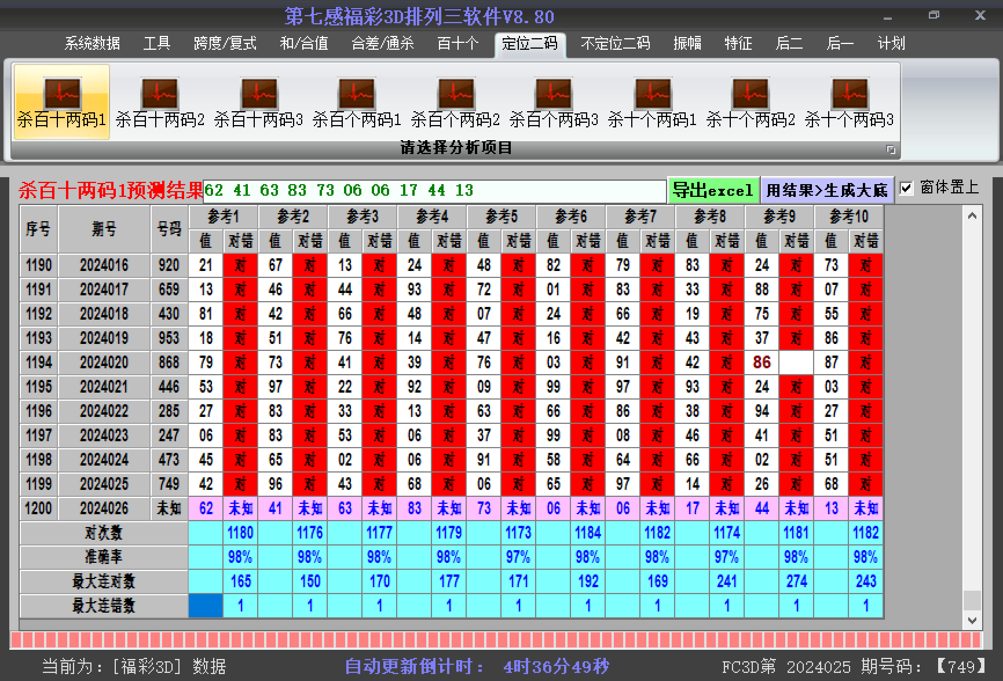The width and height of the screenshot is (1003, 681).
Task: Click the 274 max streak value
Action: [x=797, y=581]
